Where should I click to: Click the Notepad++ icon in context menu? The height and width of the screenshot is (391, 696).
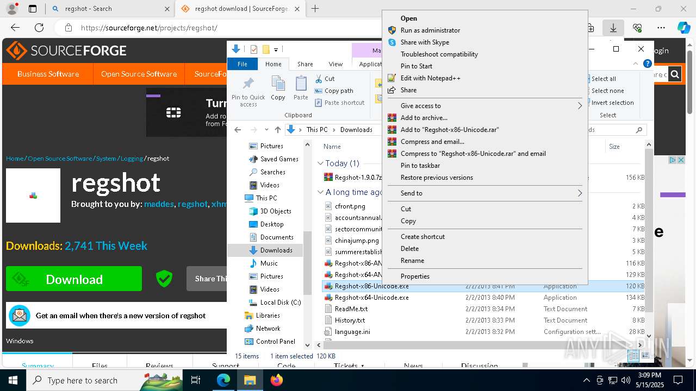(x=391, y=78)
